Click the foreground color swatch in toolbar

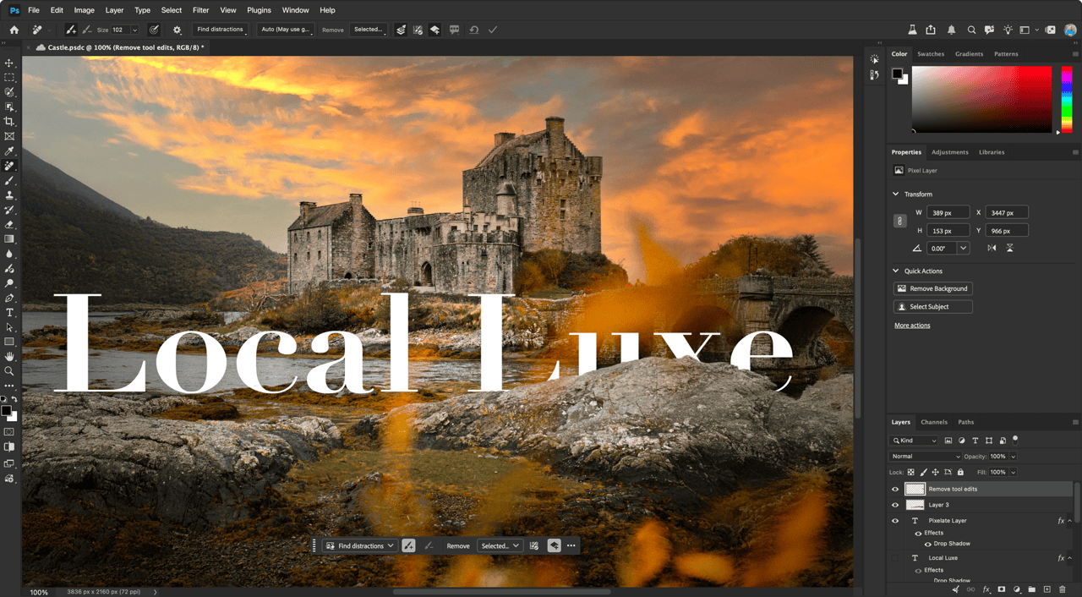point(6,411)
